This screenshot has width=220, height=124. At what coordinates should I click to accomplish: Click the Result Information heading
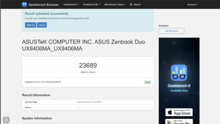[36, 95]
